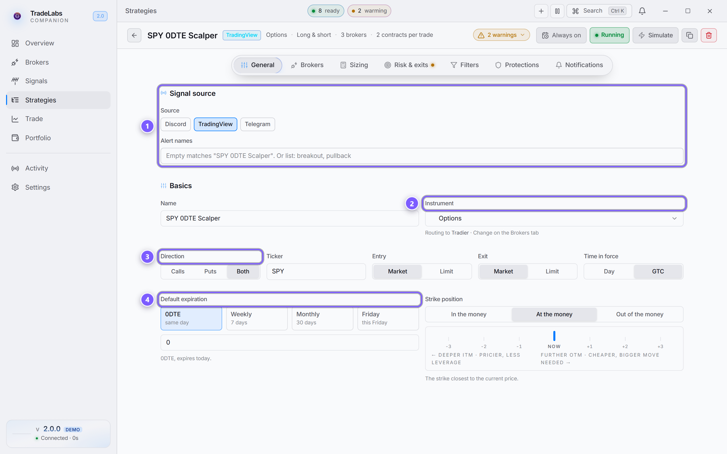Open Search with Ctrl K box

599,11
